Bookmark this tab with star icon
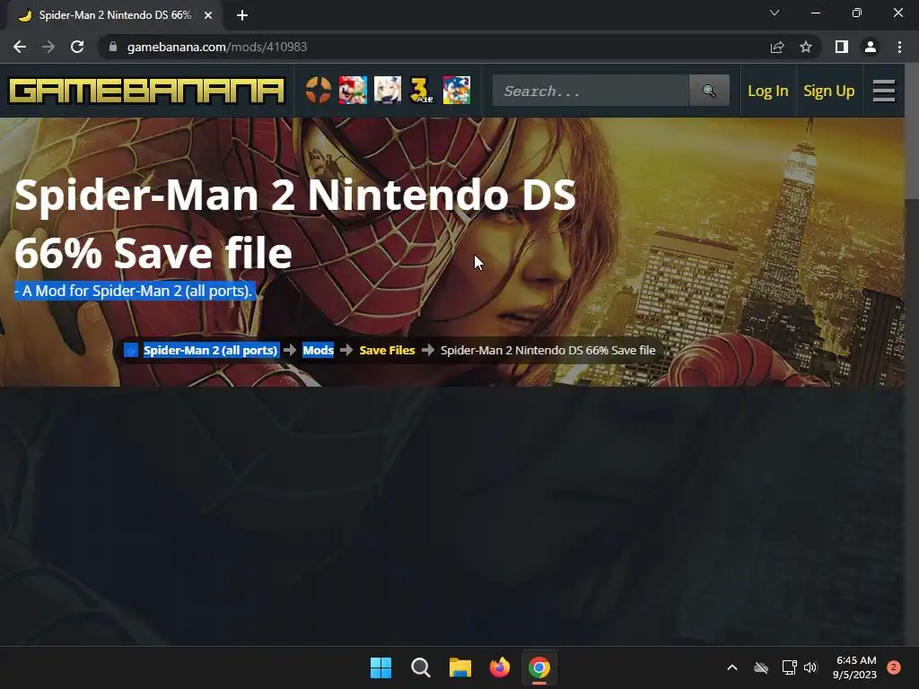The width and height of the screenshot is (919, 689). pyautogui.click(x=806, y=47)
